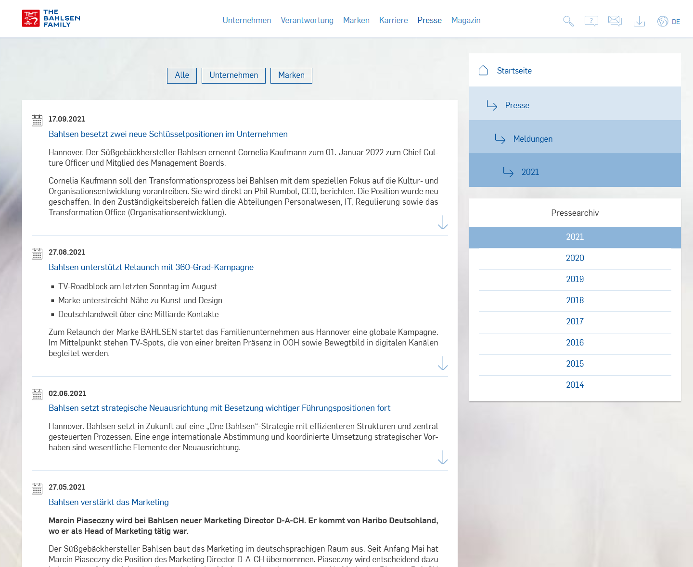The height and width of the screenshot is (567, 693).
Task: Open the Magazin menu item
Action: (466, 20)
